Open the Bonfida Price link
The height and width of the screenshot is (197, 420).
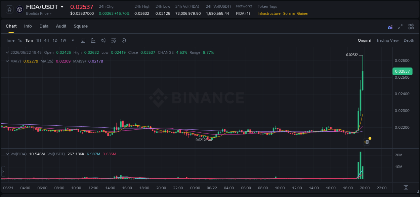coord(39,13)
